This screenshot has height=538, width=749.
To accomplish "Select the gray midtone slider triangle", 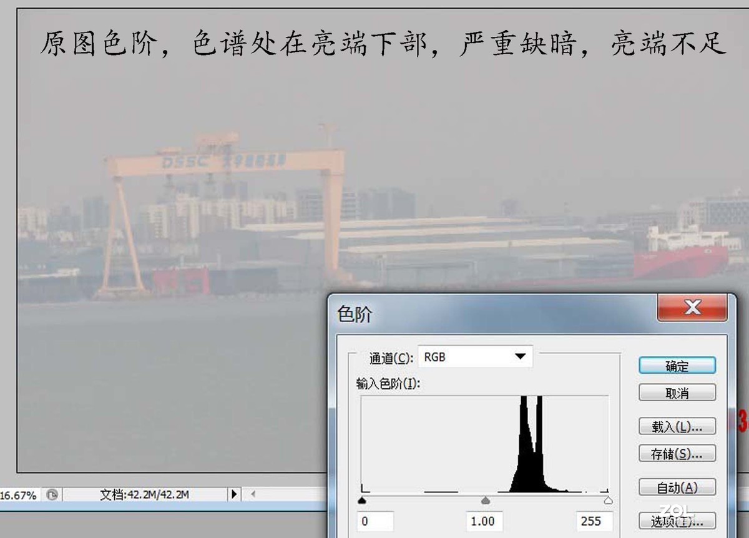I will pyautogui.click(x=485, y=499).
